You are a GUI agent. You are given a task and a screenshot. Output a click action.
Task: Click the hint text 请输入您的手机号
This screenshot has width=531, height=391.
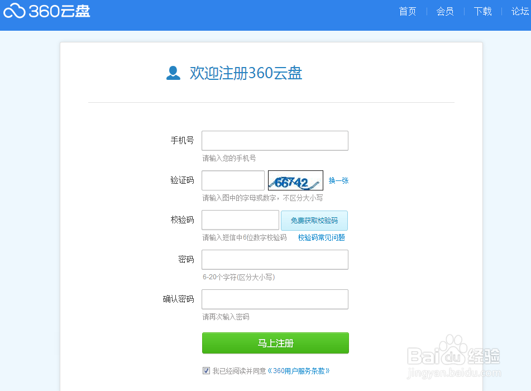(229, 158)
